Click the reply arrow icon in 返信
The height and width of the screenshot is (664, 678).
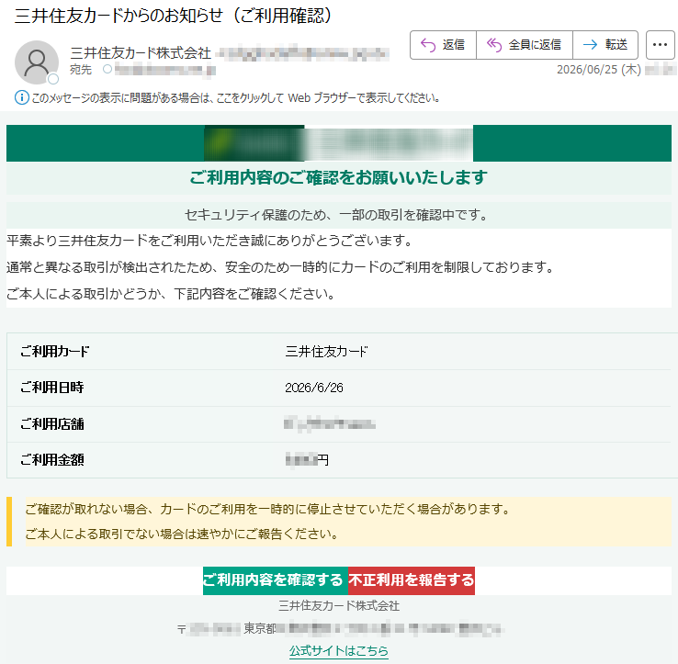click(x=427, y=44)
